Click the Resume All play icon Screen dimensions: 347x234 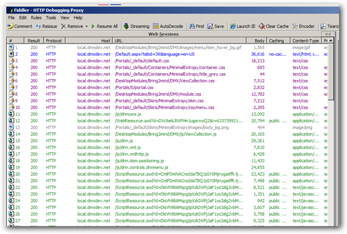(93, 27)
